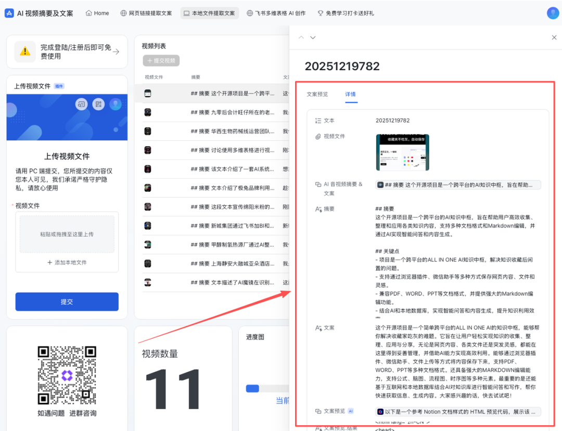Click the AI 视频摘要及文案 app logo
This screenshot has height=431, width=562.
coord(9,13)
